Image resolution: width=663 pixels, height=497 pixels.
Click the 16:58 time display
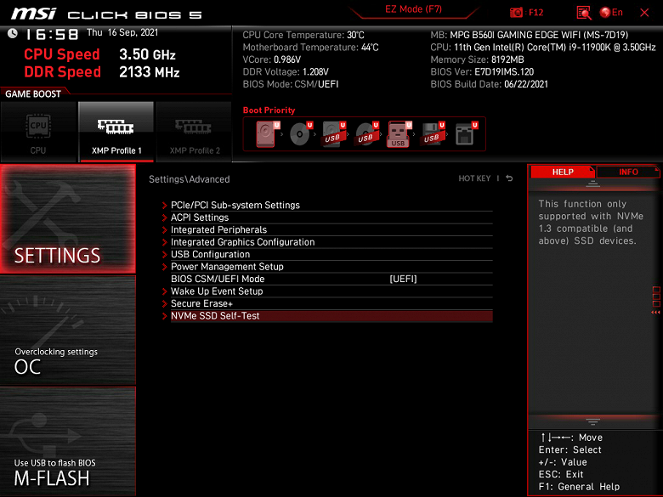coord(52,34)
